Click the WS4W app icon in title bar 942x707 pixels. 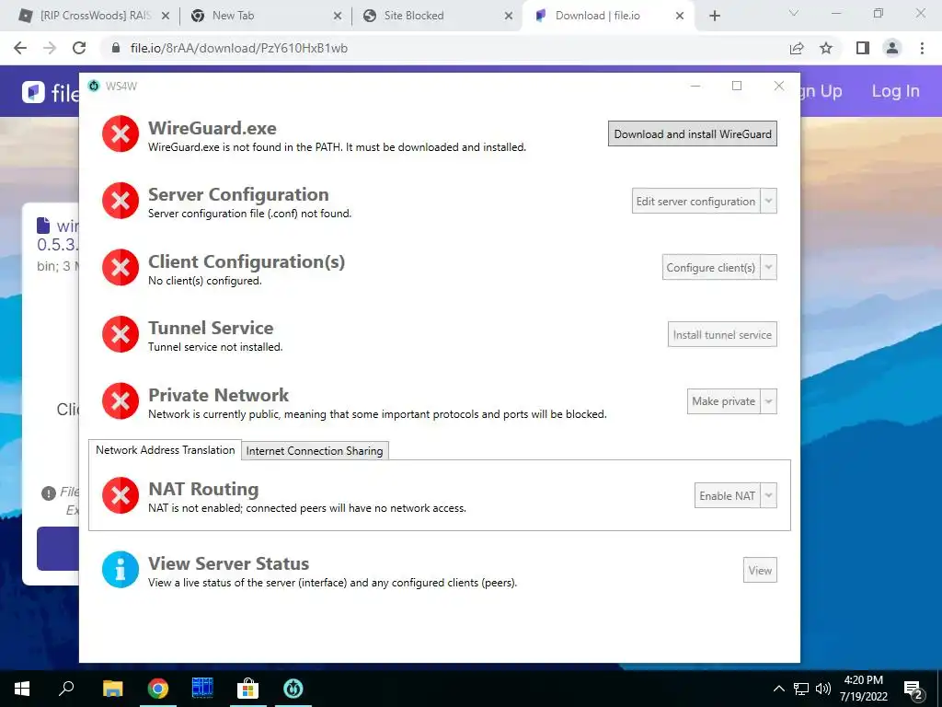pyautogui.click(x=94, y=86)
